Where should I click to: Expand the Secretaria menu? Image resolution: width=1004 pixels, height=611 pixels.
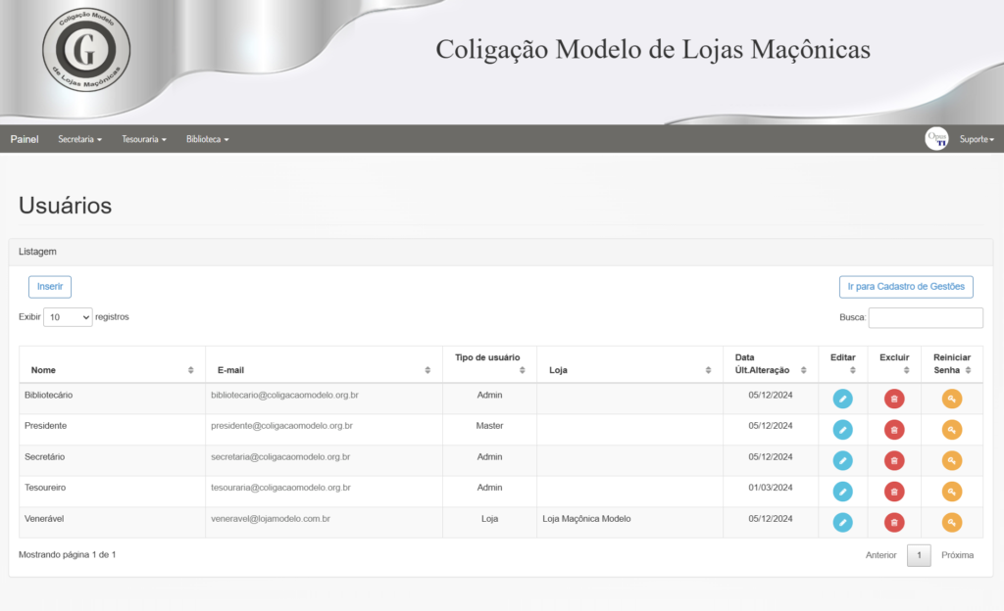pos(79,139)
